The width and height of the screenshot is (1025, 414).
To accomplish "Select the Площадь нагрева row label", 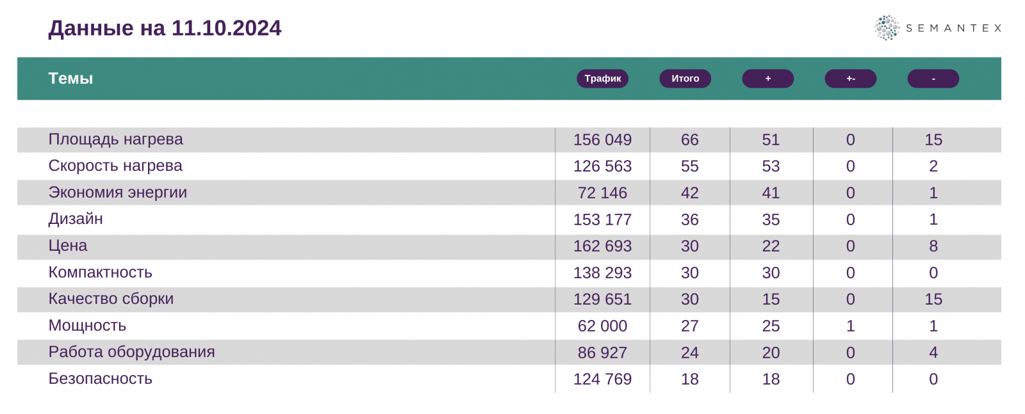I will point(115,139).
